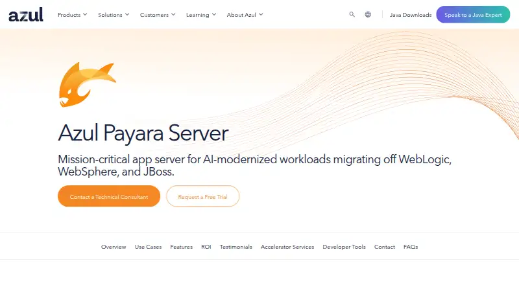Jump to the Developer Tools section
The height and width of the screenshot is (285, 519).
click(344, 247)
